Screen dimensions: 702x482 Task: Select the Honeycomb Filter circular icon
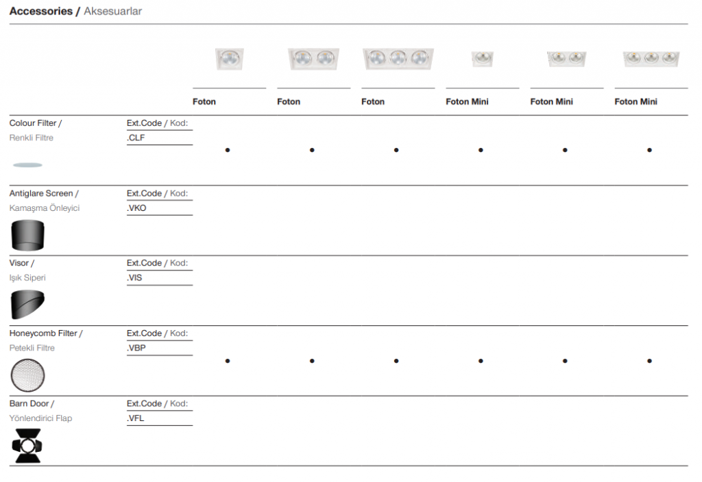(x=27, y=375)
